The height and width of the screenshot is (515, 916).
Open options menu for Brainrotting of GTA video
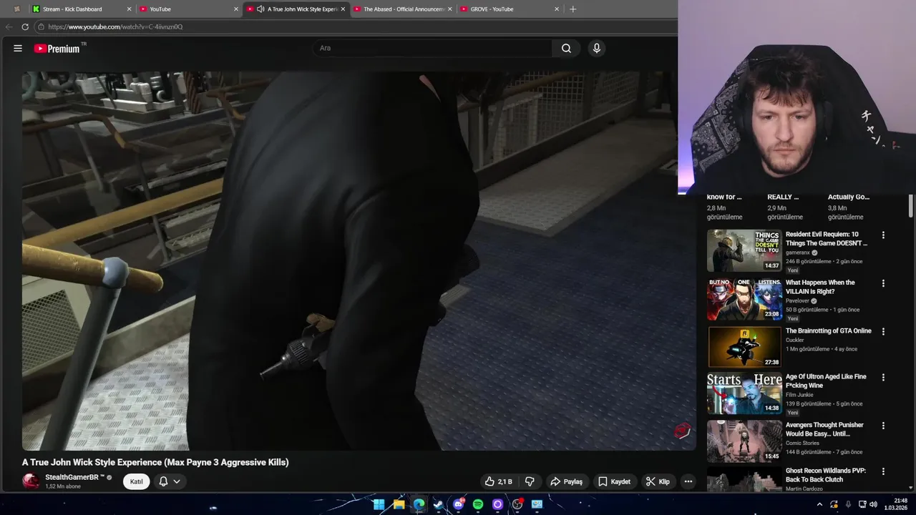(x=883, y=331)
